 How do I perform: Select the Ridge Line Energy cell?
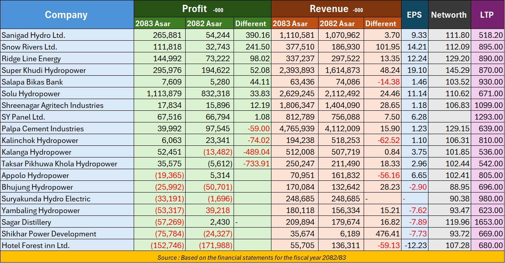(67, 58)
